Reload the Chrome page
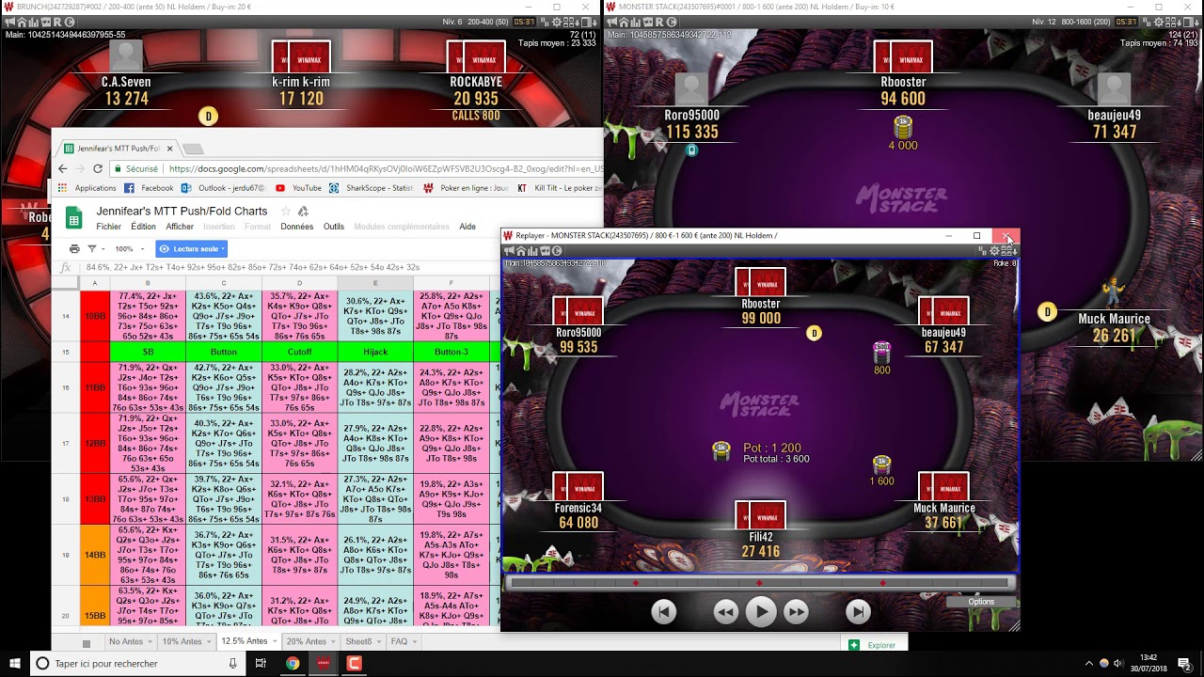1204x677 pixels. (97, 169)
